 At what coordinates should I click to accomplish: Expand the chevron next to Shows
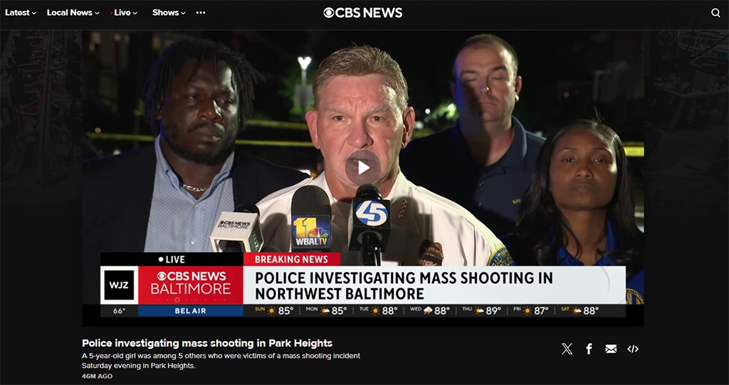183,14
